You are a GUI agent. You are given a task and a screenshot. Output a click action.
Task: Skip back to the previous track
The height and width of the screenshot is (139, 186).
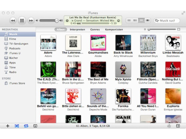[x=13, y=21]
